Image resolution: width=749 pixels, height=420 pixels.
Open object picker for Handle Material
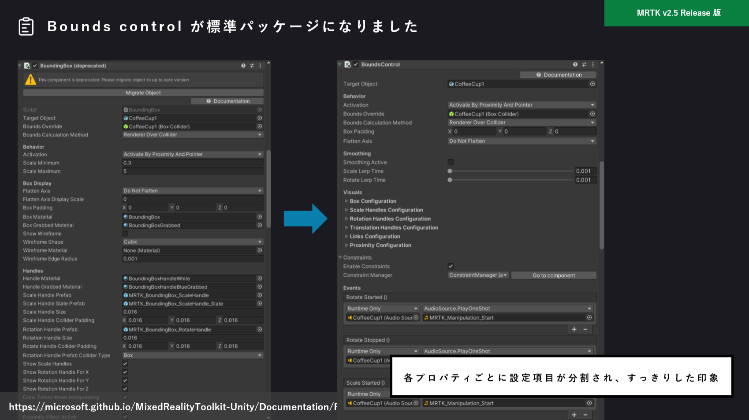pyautogui.click(x=260, y=279)
